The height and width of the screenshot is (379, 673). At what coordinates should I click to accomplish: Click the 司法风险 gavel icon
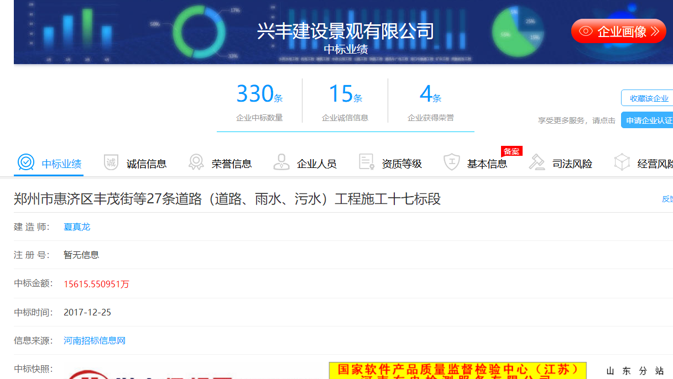coord(537,162)
